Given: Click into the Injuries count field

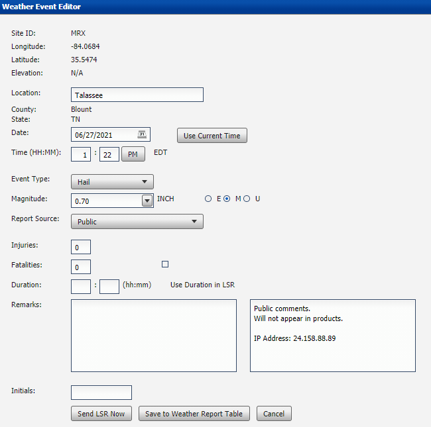Looking at the screenshot, I should click(x=81, y=248).
